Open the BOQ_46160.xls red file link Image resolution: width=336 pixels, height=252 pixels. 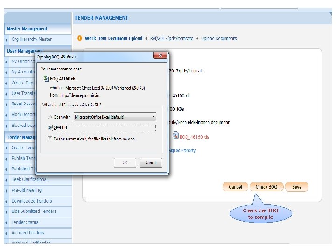pyautogui.click(x=194, y=137)
